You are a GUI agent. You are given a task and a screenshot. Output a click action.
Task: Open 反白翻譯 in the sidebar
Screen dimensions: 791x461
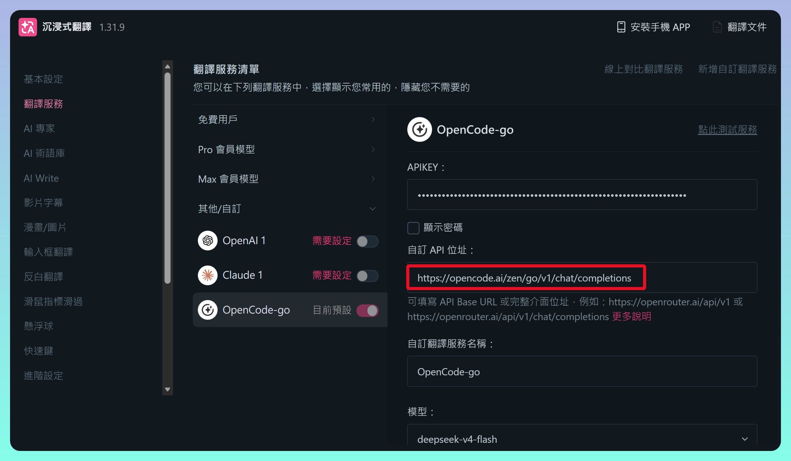[x=43, y=276]
